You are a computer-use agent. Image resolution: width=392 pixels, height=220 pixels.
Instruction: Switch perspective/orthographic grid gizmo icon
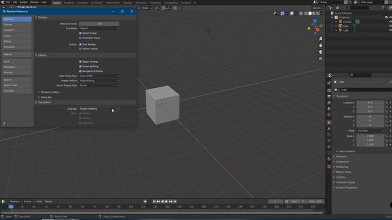tap(320, 59)
